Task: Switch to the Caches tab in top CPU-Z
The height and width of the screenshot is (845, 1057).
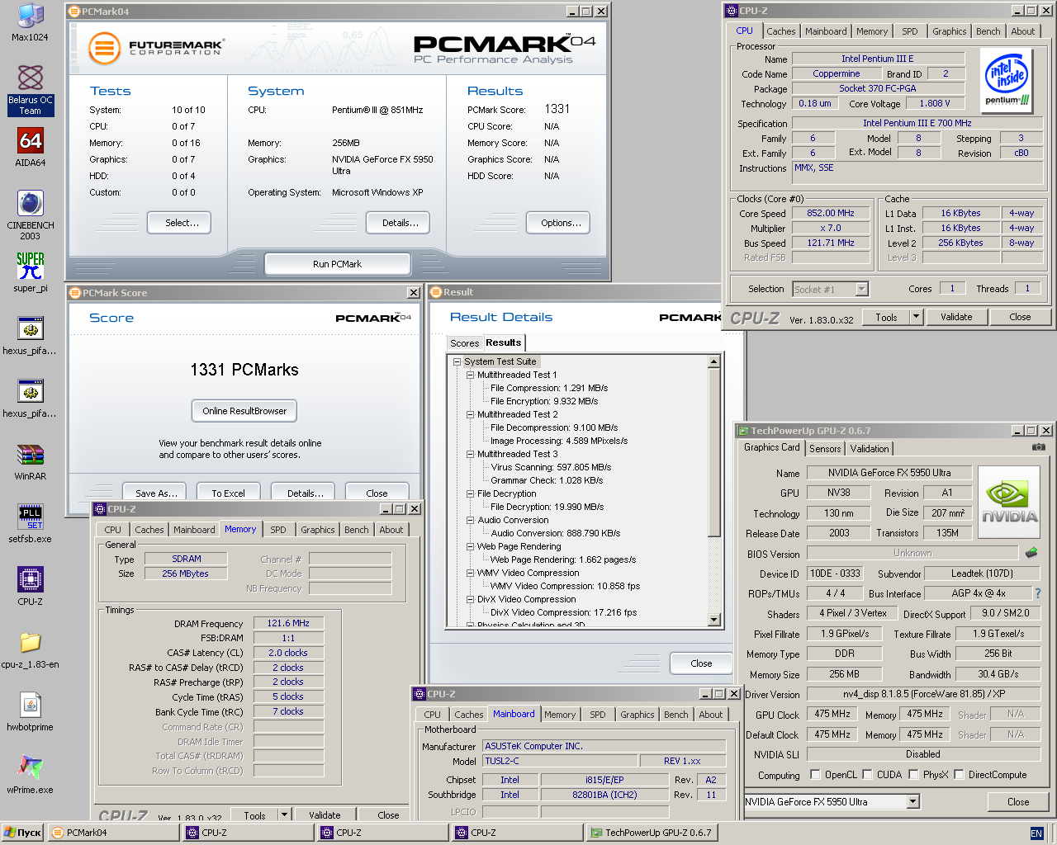Action: point(780,31)
